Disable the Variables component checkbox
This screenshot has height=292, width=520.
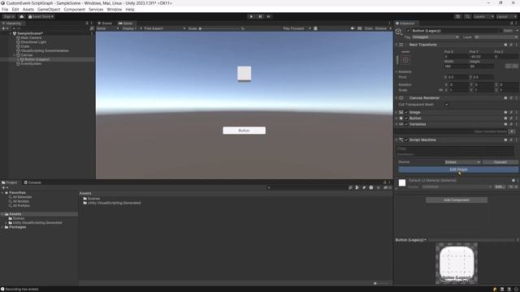tap(406, 124)
